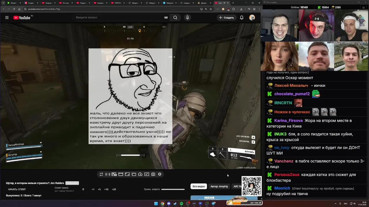
Task: Open Steam from the taskbar
Action: [x=175, y=204]
